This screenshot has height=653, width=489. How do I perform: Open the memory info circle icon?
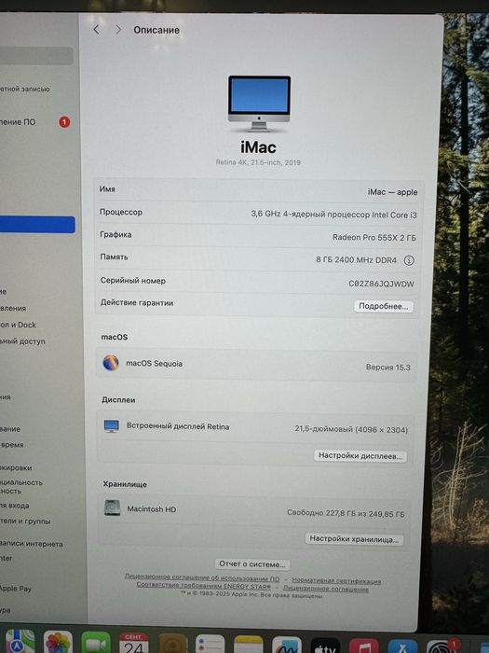pos(409,260)
